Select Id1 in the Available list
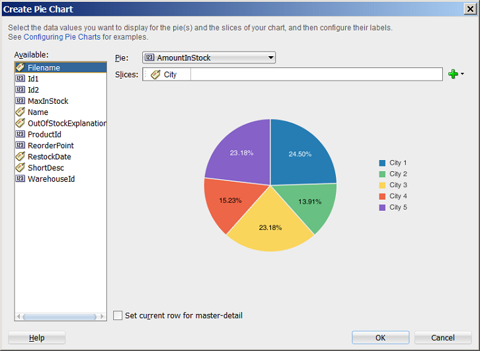Screen dimensions: 480x351 tap(61, 79)
